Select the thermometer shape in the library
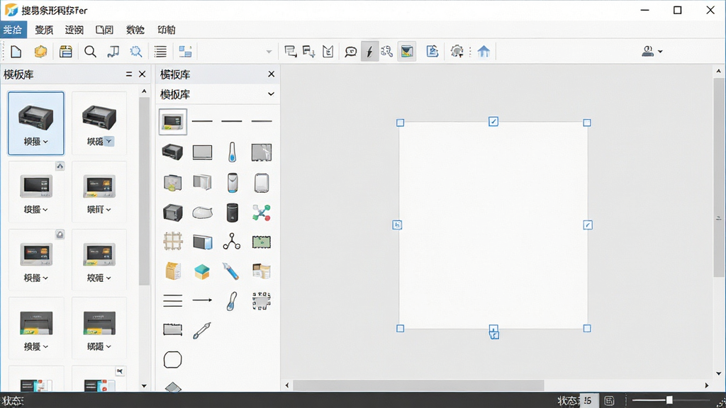The image size is (726, 408). coord(232,152)
